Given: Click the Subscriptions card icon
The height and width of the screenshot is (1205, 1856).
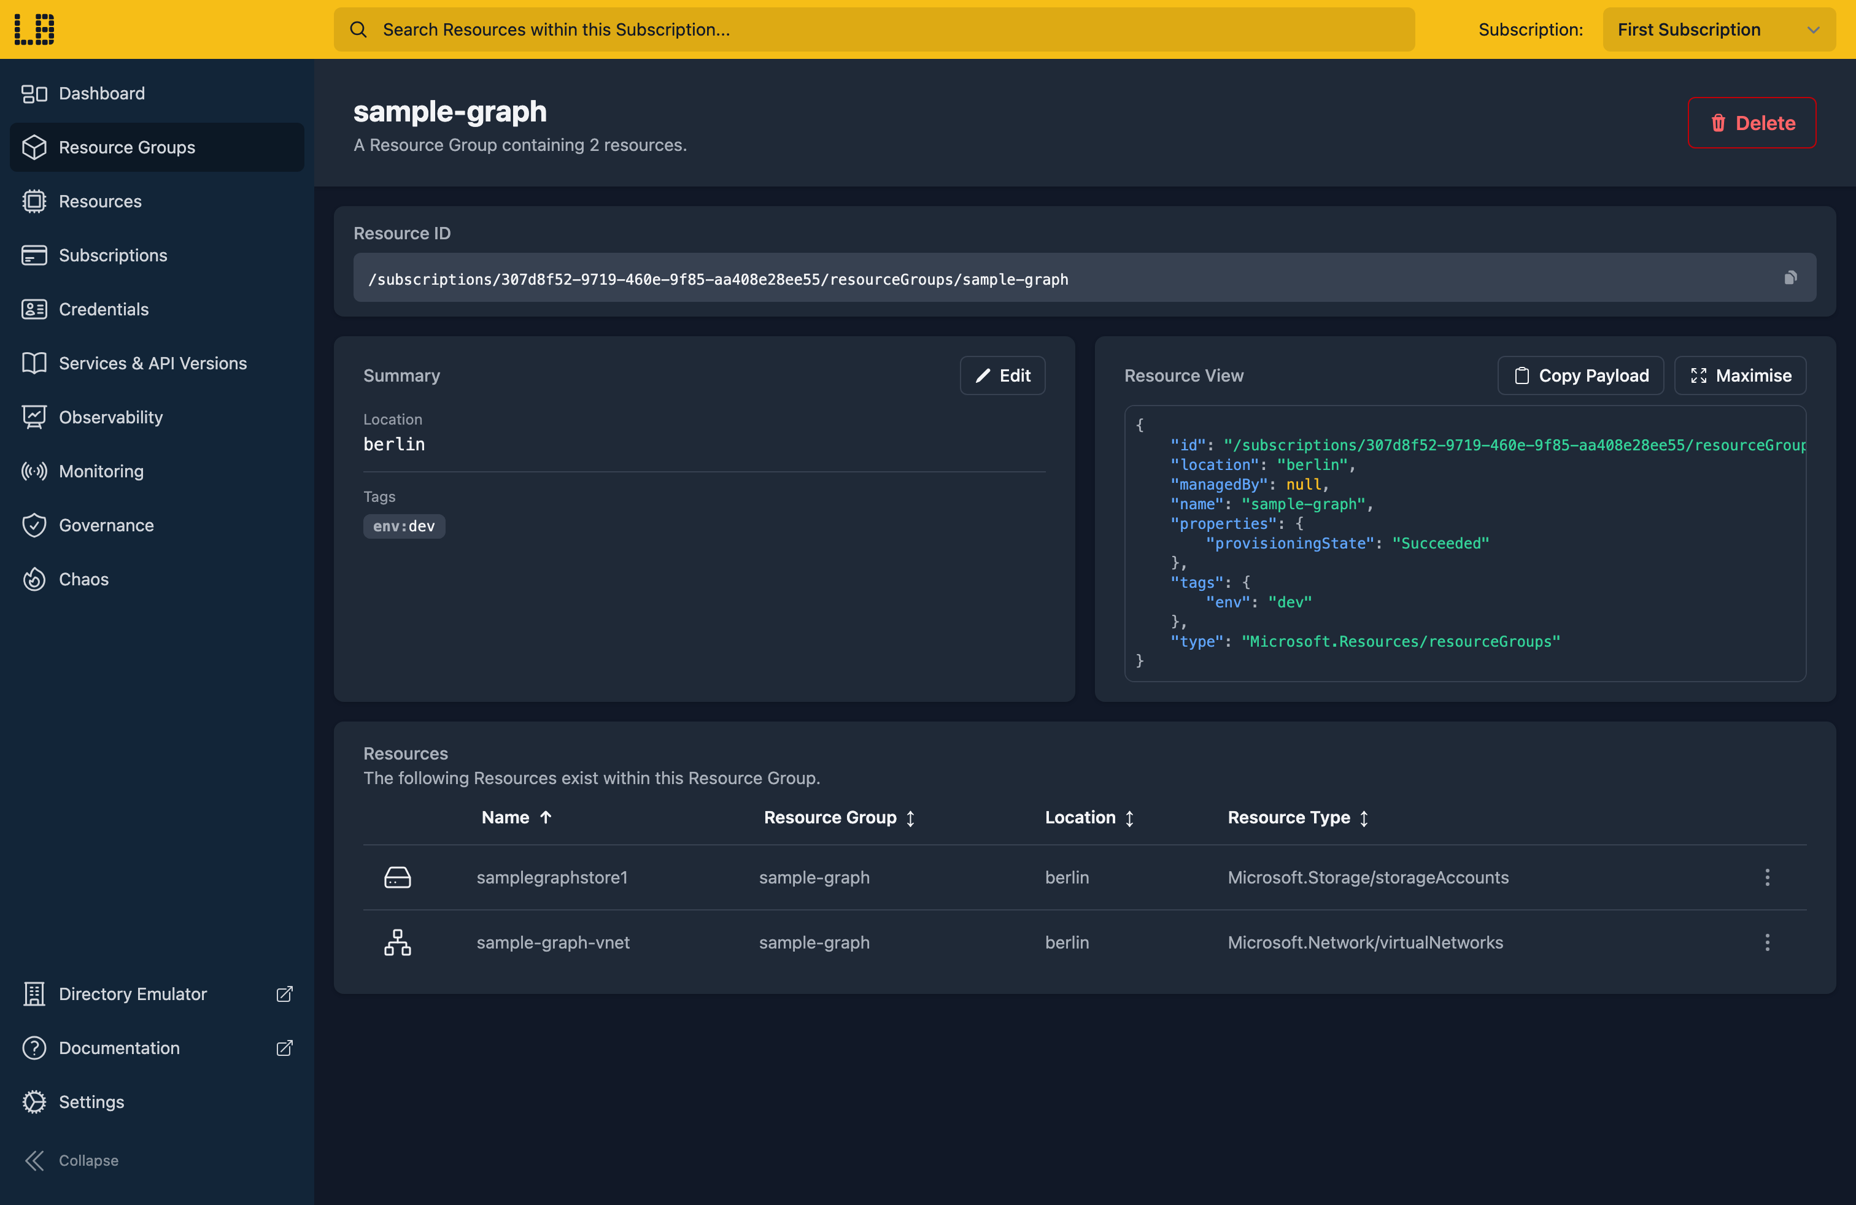Looking at the screenshot, I should click(34, 255).
